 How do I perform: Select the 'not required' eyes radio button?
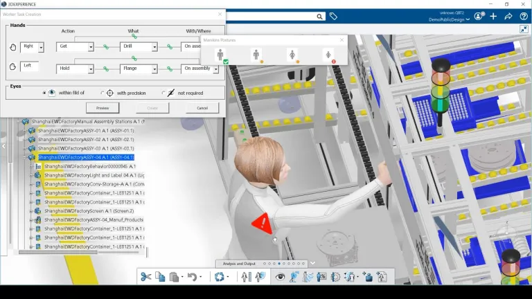point(163,93)
